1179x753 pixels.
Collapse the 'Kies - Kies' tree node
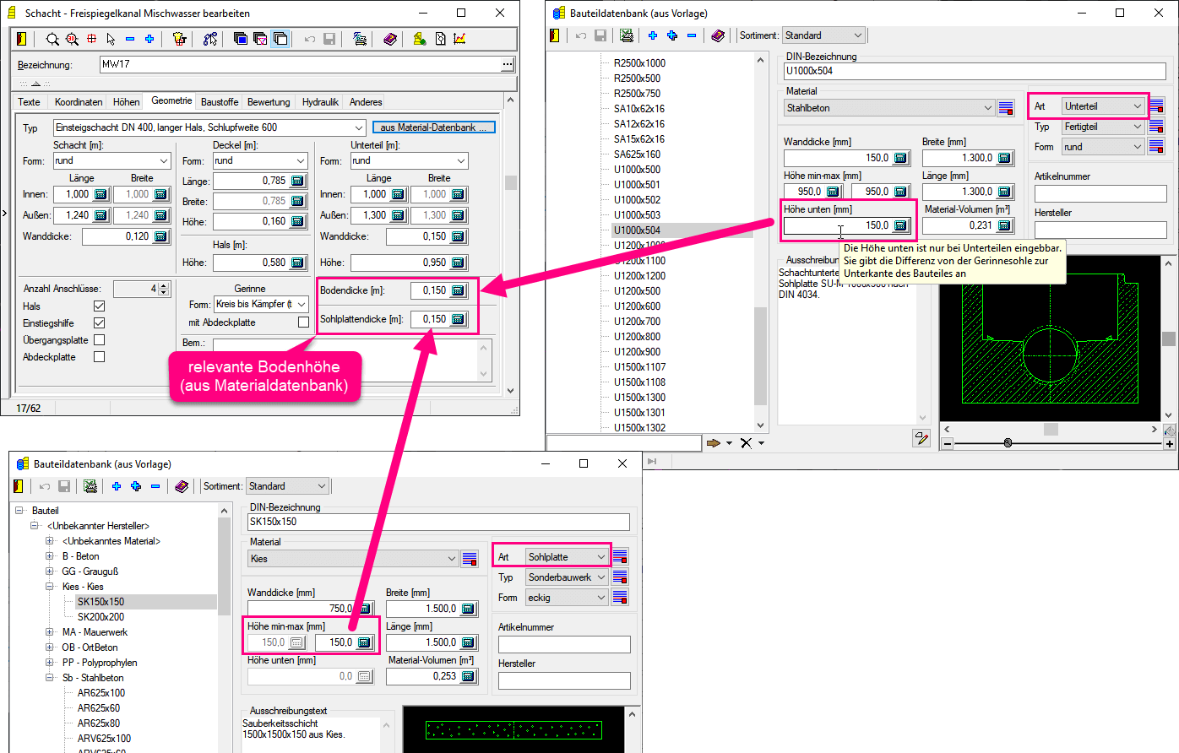click(x=51, y=587)
